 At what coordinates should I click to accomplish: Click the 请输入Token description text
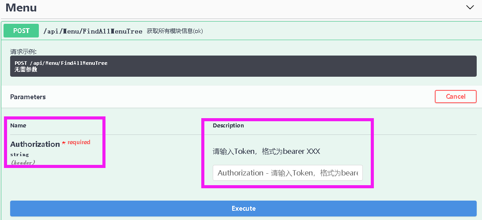[x=266, y=151]
